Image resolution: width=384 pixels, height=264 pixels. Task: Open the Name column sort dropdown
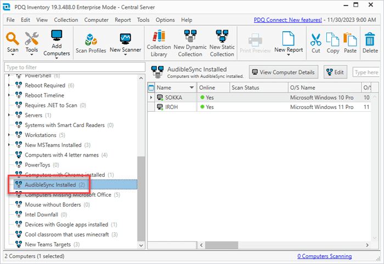point(192,88)
